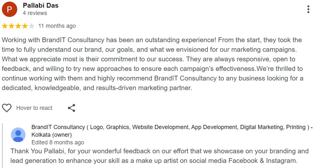Click Pallabi Das's orange P avatar
This screenshot has height=168, width=317.
(10, 9)
